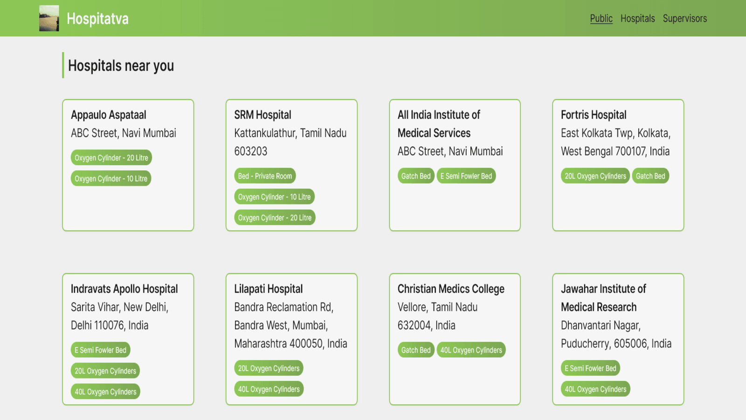Screen dimensions: 746x420
Task: Select Gatch Bed tag in Fortris Hospital
Action: point(650,176)
